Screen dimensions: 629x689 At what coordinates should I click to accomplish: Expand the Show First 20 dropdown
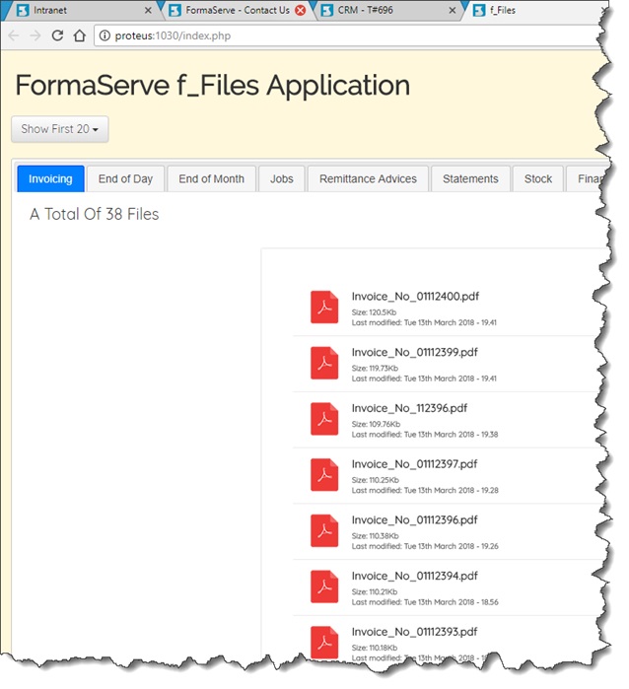pyautogui.click(x=59, y=129)
